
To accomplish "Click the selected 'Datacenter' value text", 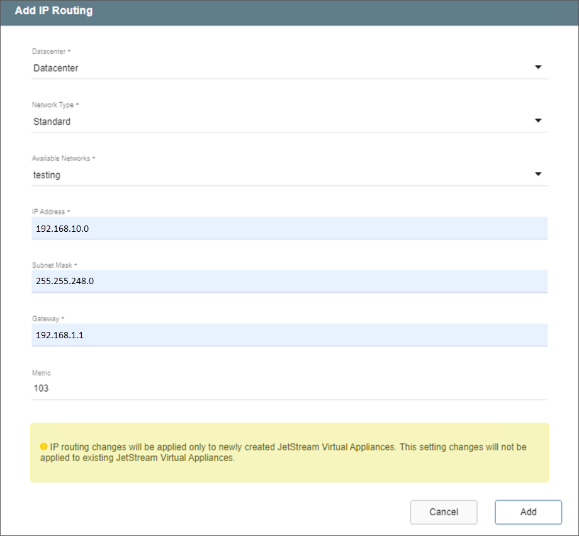I will click(56, 68).
